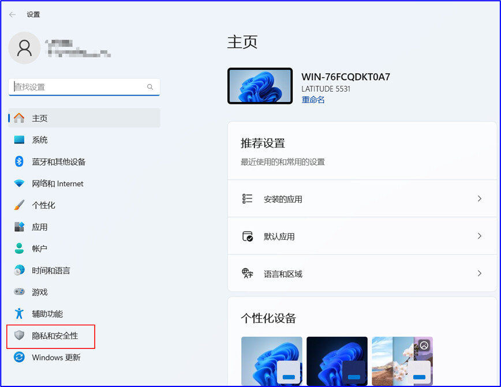Select the 主页 home icon
The height and width of the screenshot is (387, 501).
pos(19,118)
